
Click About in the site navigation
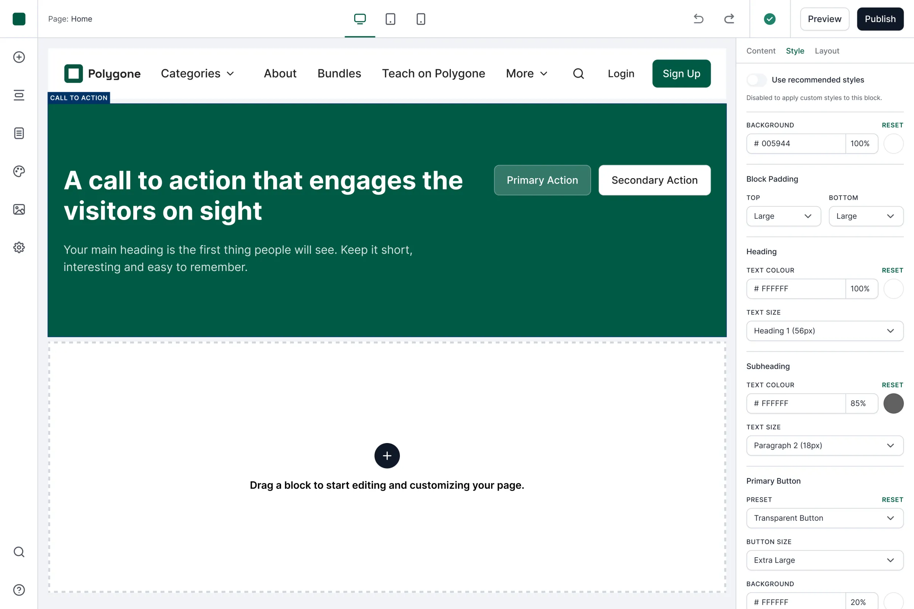[280, 73]
